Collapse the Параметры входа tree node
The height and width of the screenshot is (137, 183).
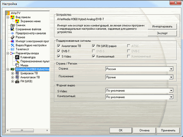pos(8,53)
